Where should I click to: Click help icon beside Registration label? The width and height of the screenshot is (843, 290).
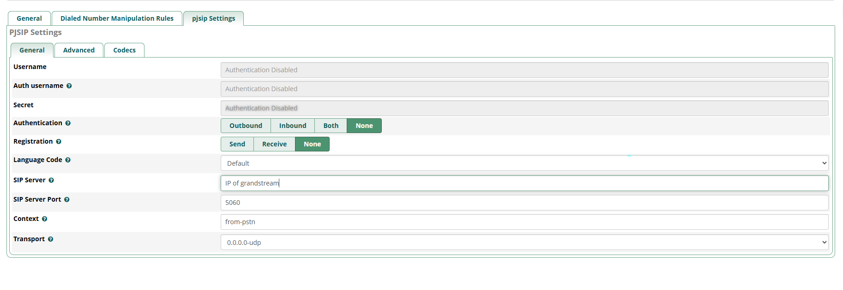(x=59, y=142)
